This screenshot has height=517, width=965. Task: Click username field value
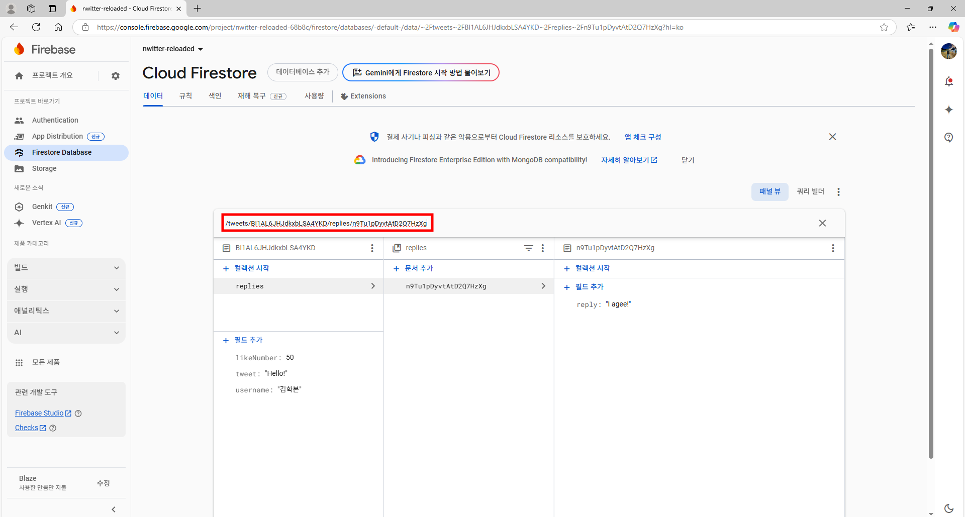289,390
